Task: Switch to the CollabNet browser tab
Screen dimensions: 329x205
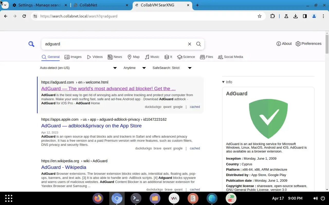Action: tap(101, 5)
